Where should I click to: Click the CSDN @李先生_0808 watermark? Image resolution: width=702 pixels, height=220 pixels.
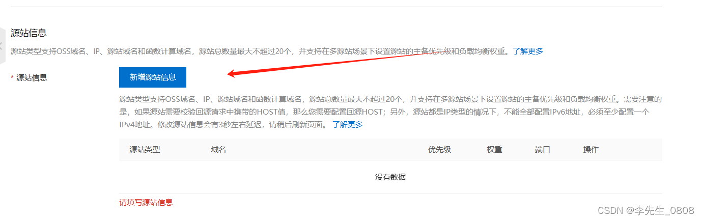(x=646, y=210)
